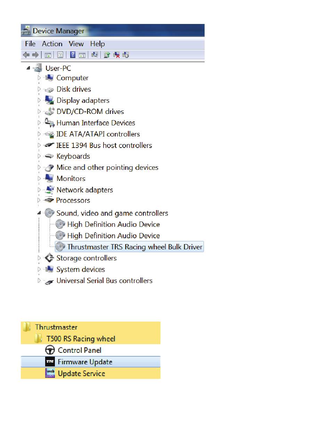Expand the Human Interface Devices category
330x440 pixels.
click(39, 123)
